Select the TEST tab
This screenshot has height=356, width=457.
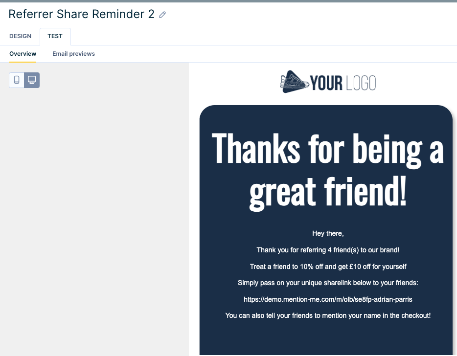point(55,36)
